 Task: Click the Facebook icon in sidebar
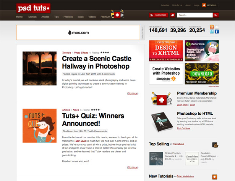click(217, 32)
